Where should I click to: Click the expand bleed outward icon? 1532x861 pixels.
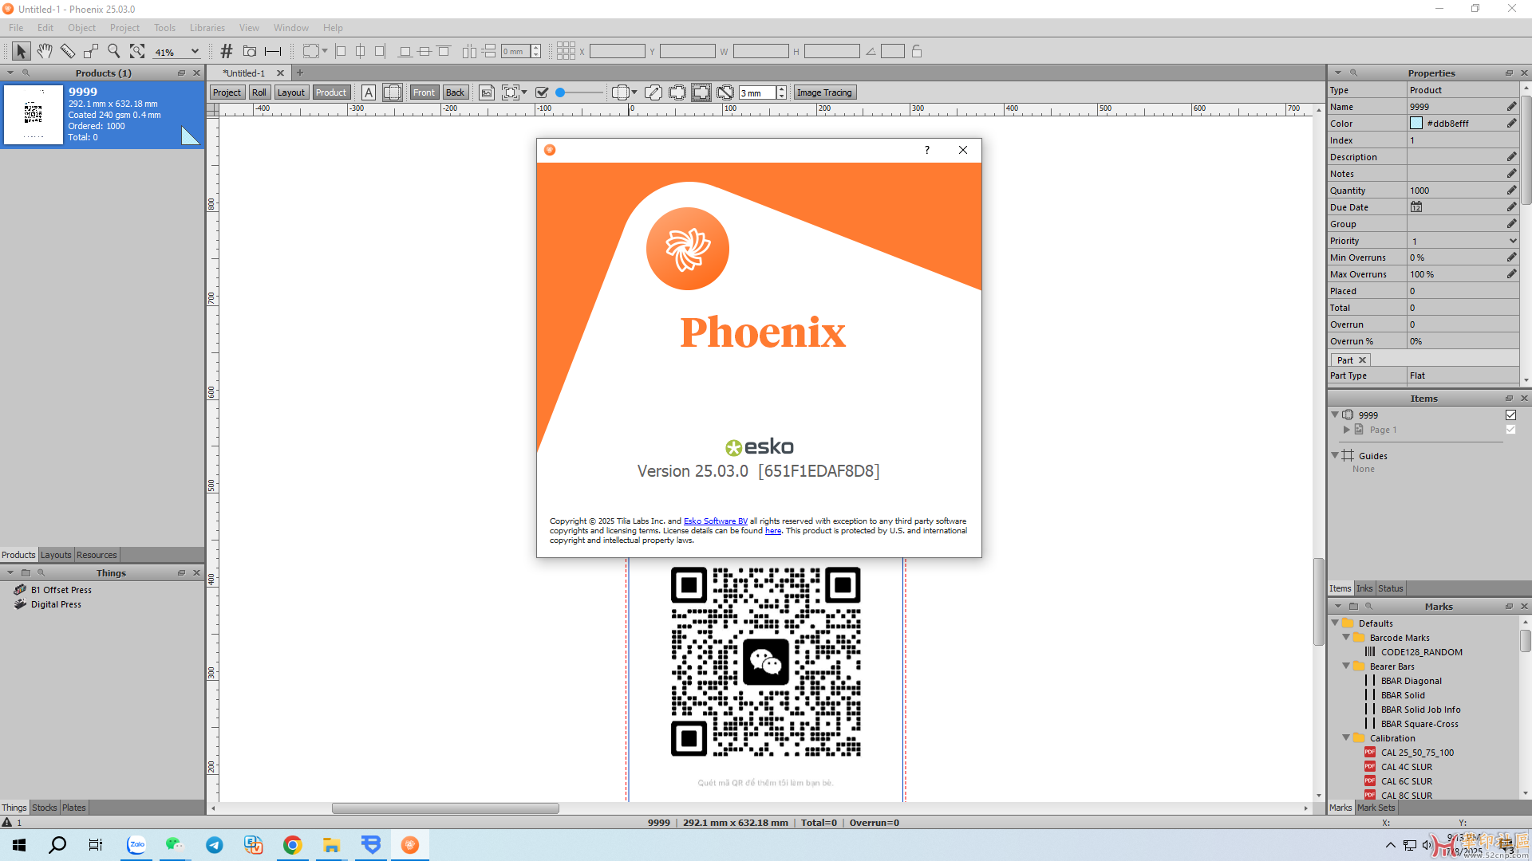coord(677,92)
